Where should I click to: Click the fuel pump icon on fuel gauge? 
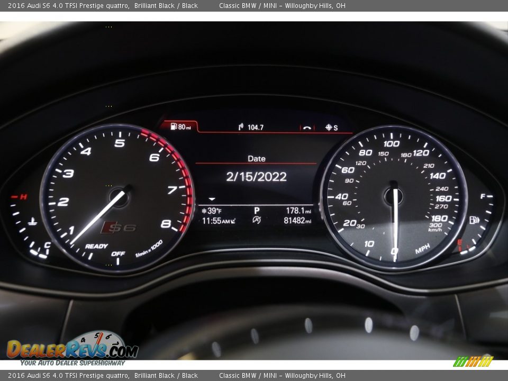coord(474,220)
